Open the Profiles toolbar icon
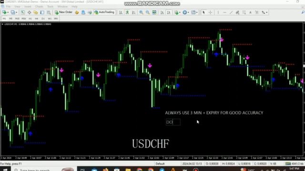305x171 pixels. pyautogui.click(x=13, y=12)
